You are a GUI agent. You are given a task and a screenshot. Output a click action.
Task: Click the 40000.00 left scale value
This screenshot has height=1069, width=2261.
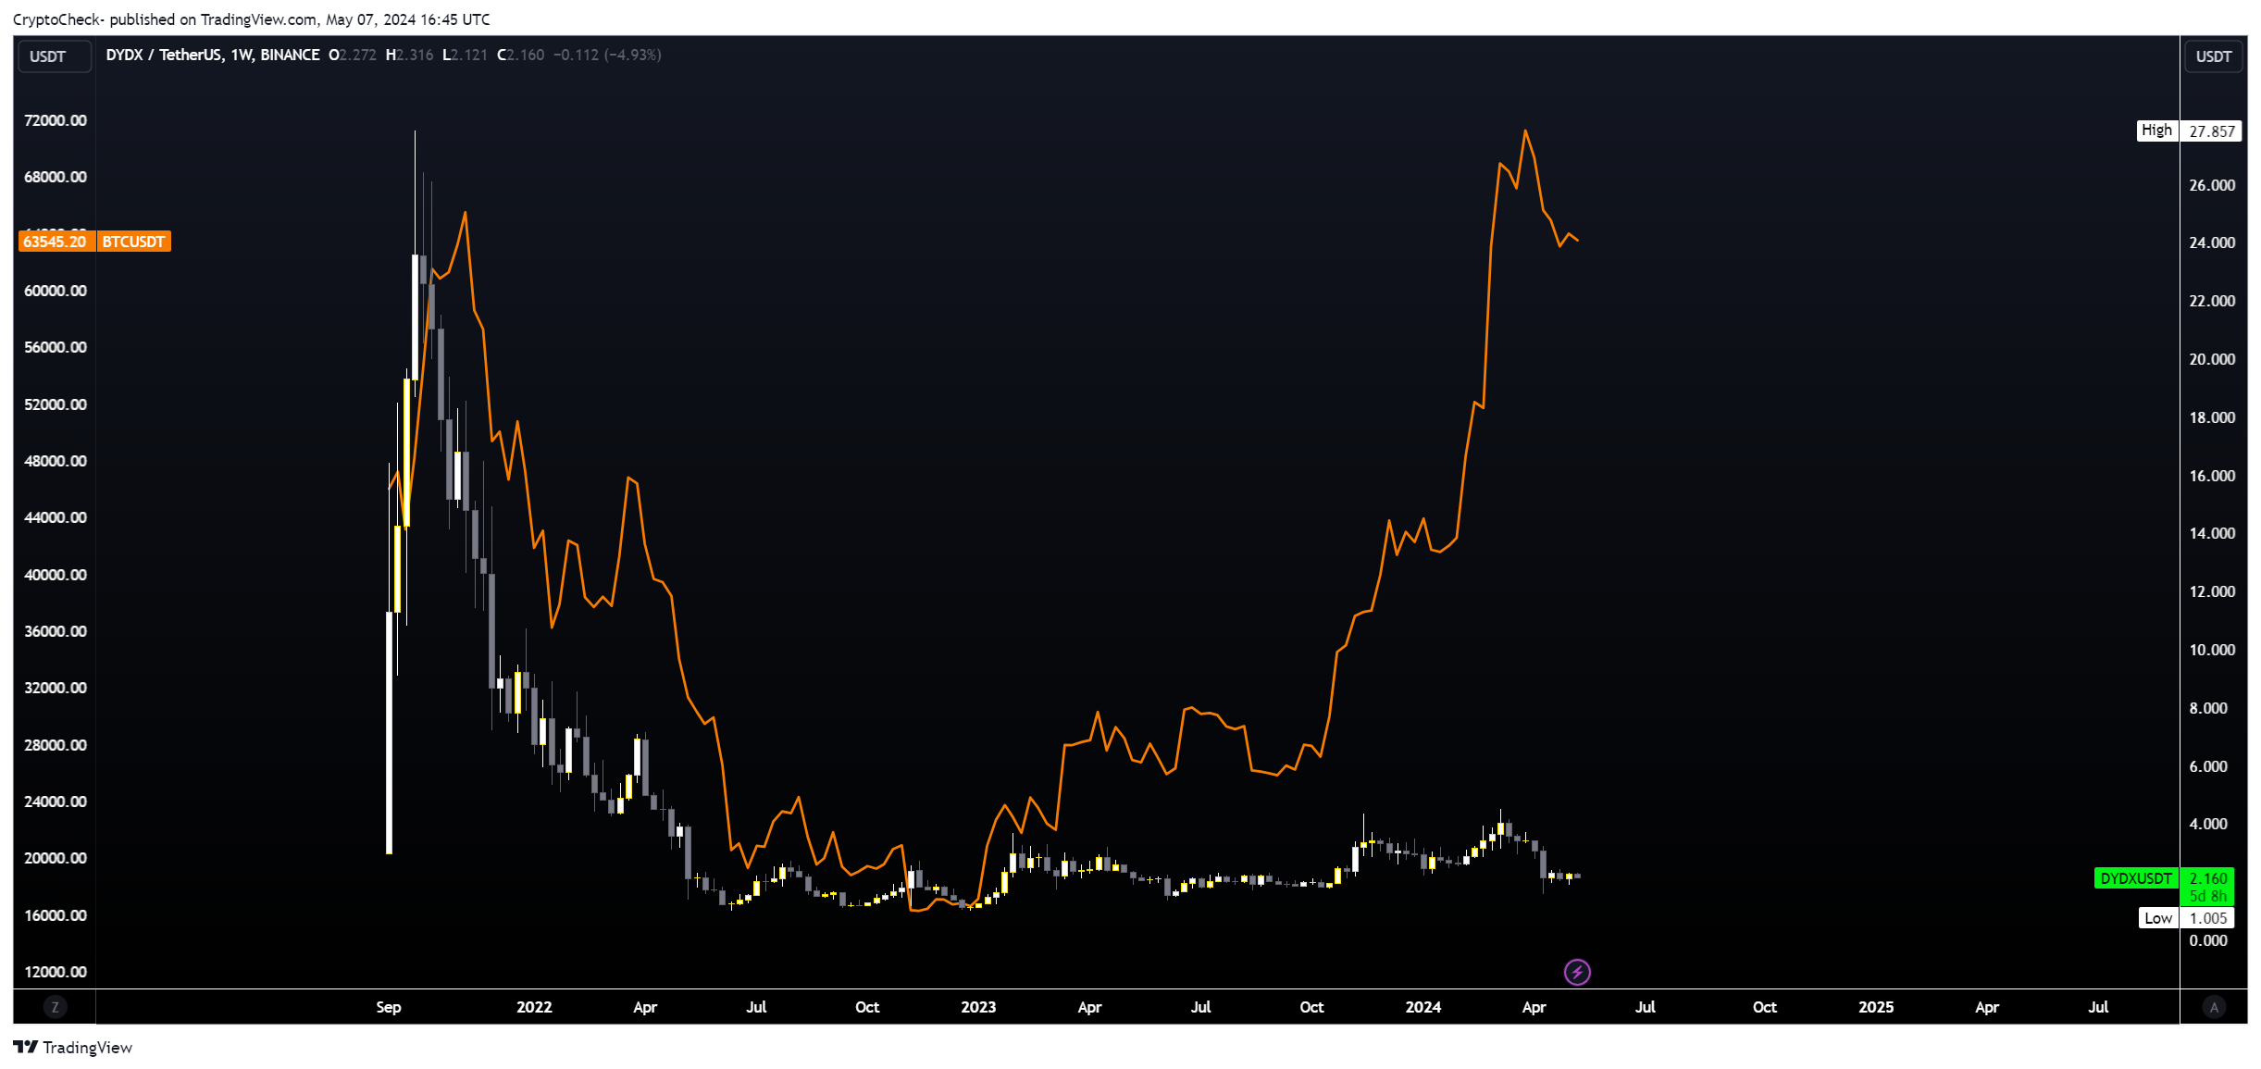click(56, 575)
